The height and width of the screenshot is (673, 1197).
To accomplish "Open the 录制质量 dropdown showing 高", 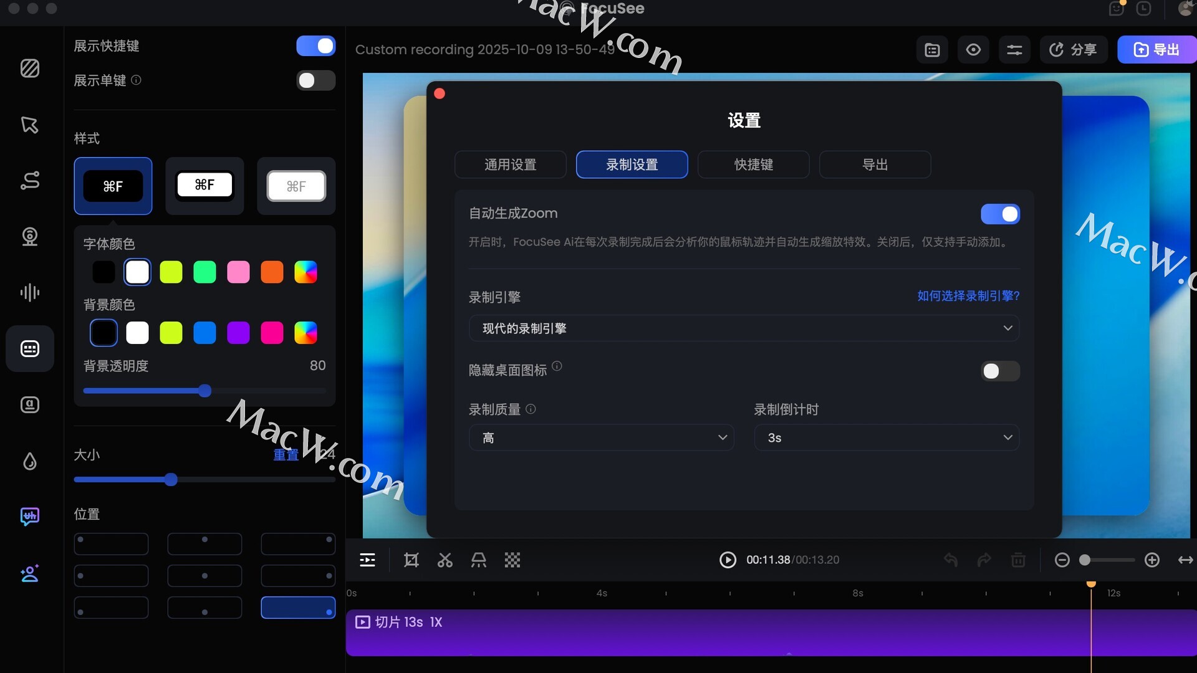I will coord(601,438).
